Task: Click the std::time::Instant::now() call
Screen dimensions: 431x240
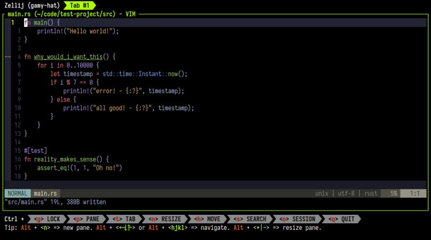Action: (145, 74)
